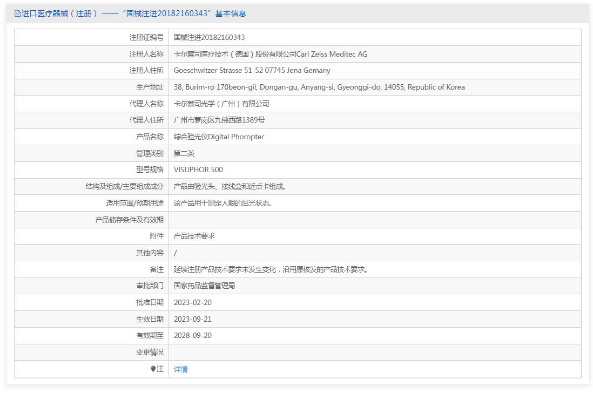The image size is (593, 393).
Task: Select the 备注 row label
Action: point(157,269)
